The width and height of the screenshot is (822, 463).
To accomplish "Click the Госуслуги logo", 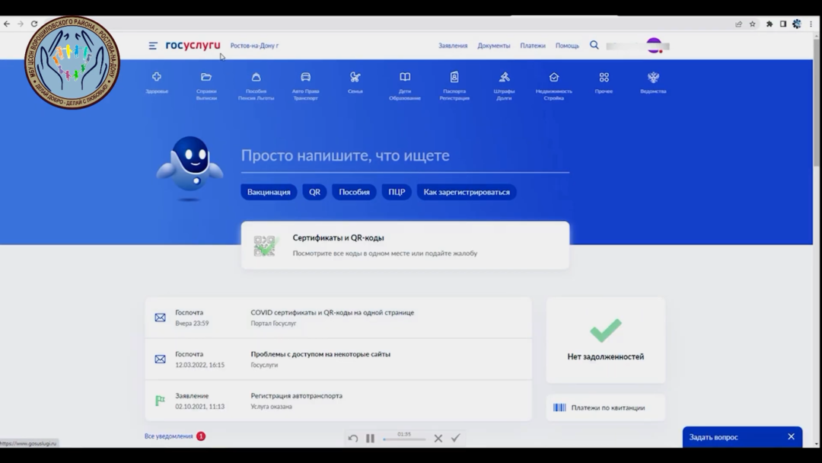I will click(x=193, y=45).
